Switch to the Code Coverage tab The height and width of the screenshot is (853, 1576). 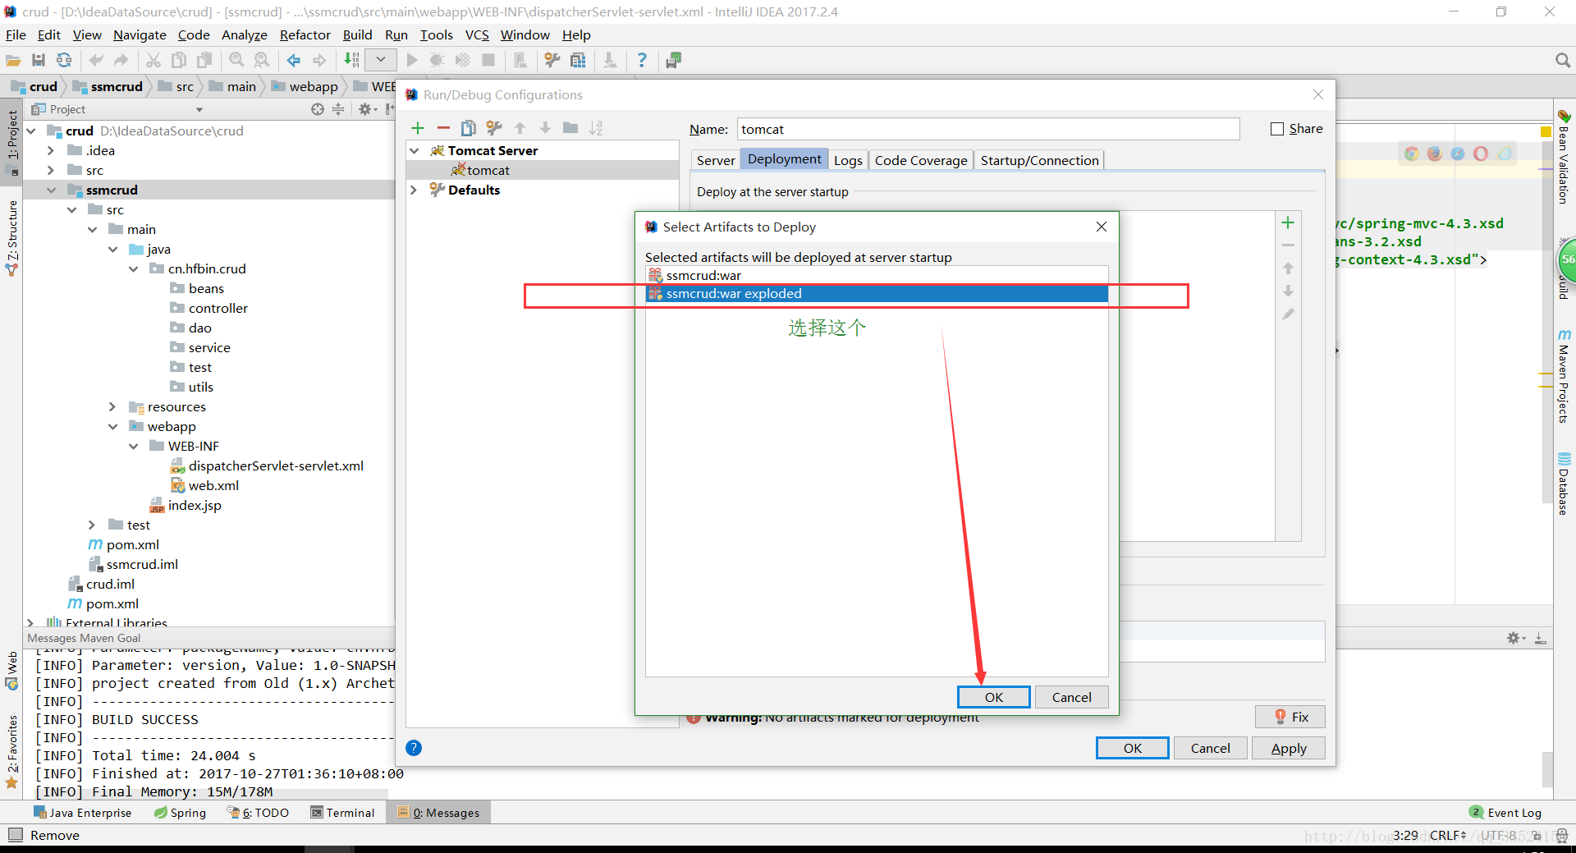coord(921,160)
